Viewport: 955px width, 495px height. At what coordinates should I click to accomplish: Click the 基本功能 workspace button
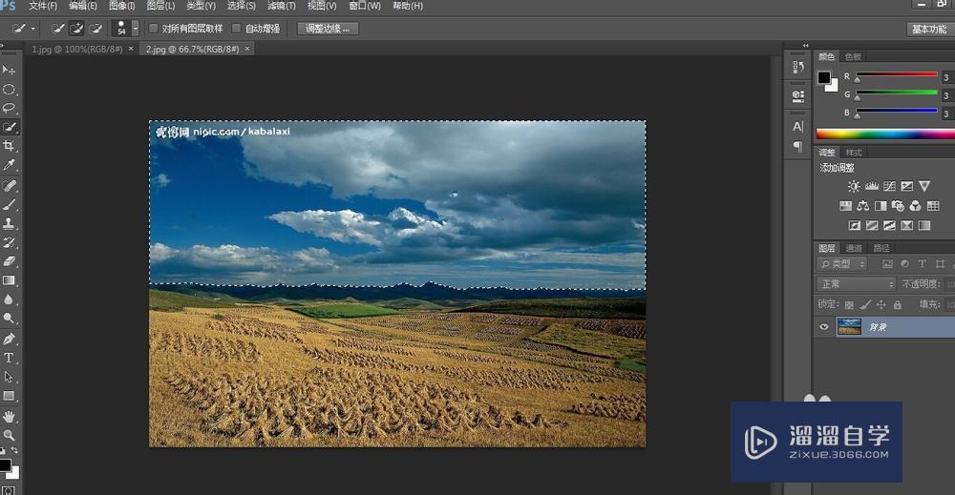click(x=928, y=29)
